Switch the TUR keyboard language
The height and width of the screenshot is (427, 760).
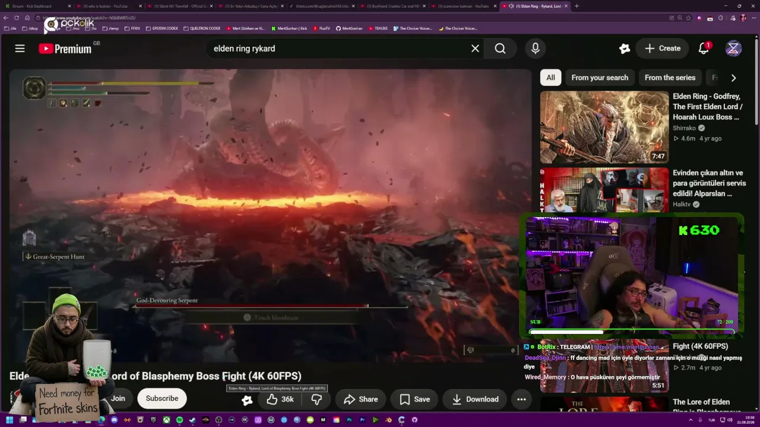pyautogui.click(x=712, y=420)
